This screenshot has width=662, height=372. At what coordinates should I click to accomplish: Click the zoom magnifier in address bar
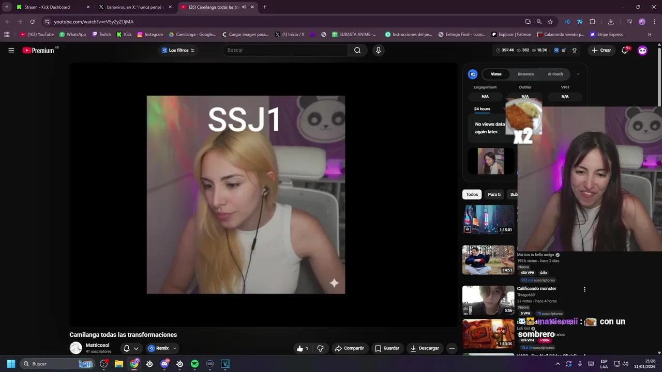(539, 22)
